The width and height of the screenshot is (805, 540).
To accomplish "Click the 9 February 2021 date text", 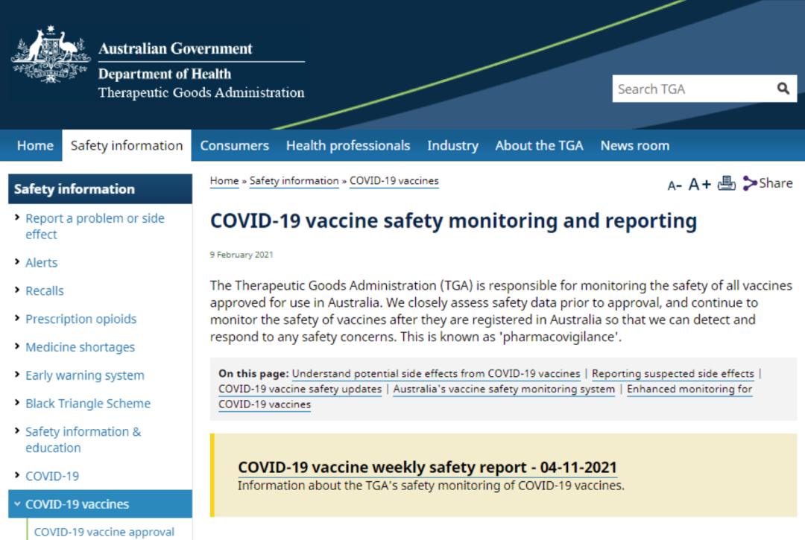I will tap(241, 255).
